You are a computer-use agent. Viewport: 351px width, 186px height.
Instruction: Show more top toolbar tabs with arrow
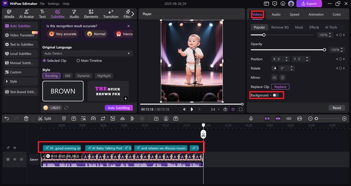tap(133, 14)
